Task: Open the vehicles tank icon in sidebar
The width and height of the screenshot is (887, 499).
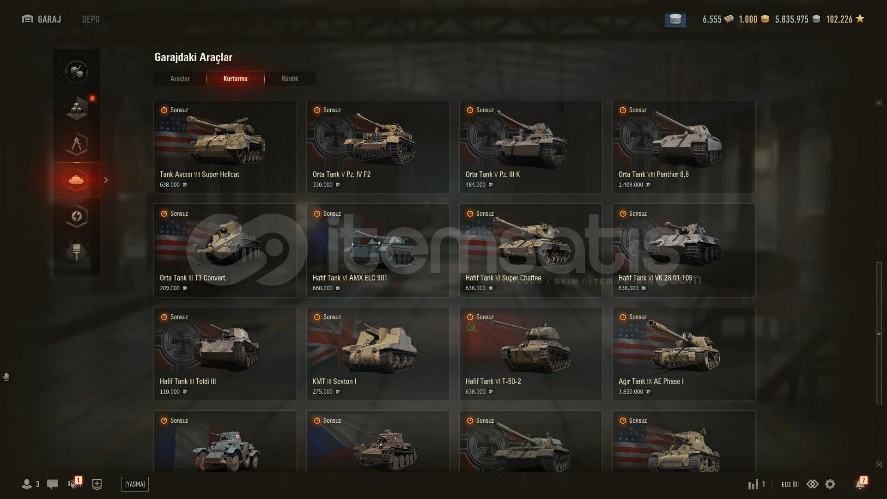Action: point(77,180)
